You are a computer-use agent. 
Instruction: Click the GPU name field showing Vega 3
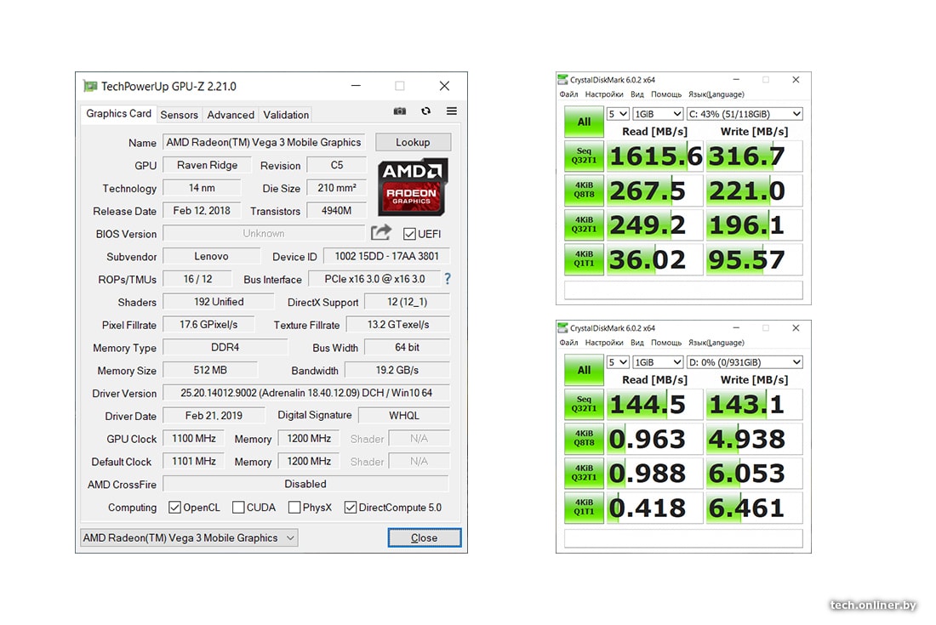click(x=263, y=142)
